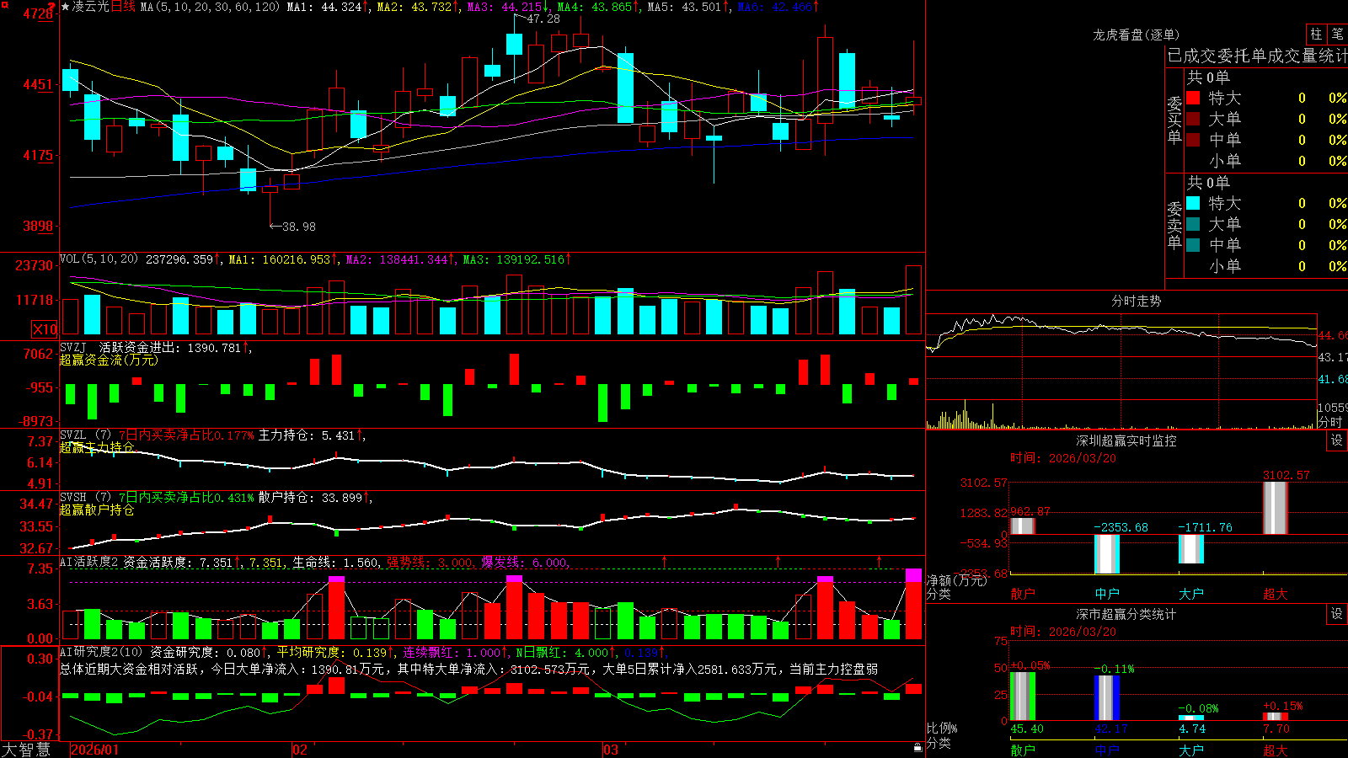The width and height of the screenshot is (1348, 758).
Task: Click the 42.17 中户 bar in 分类统计
Action: [x=1107, y=698]
